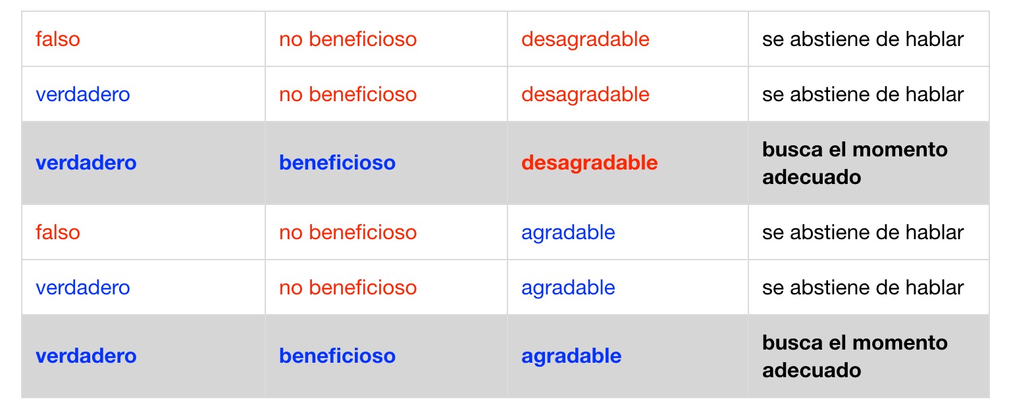1011x414 pixels.
Task: Click 'verdadero' in the second row
Action: click(83, 95)
